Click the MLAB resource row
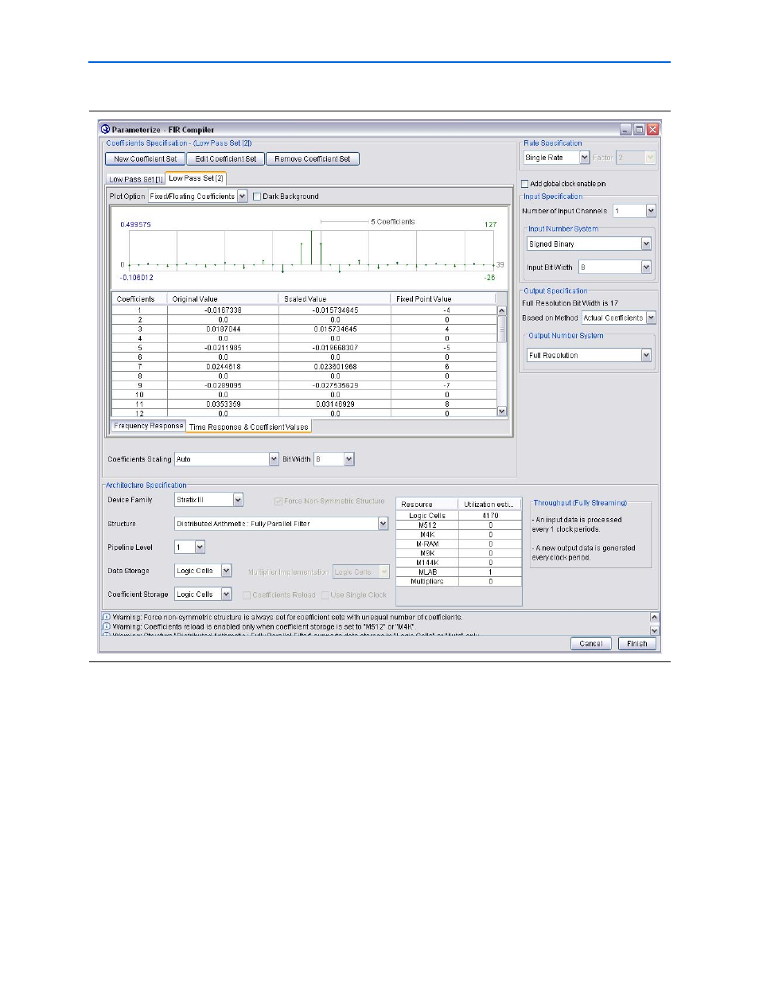 tap(459, 572)
